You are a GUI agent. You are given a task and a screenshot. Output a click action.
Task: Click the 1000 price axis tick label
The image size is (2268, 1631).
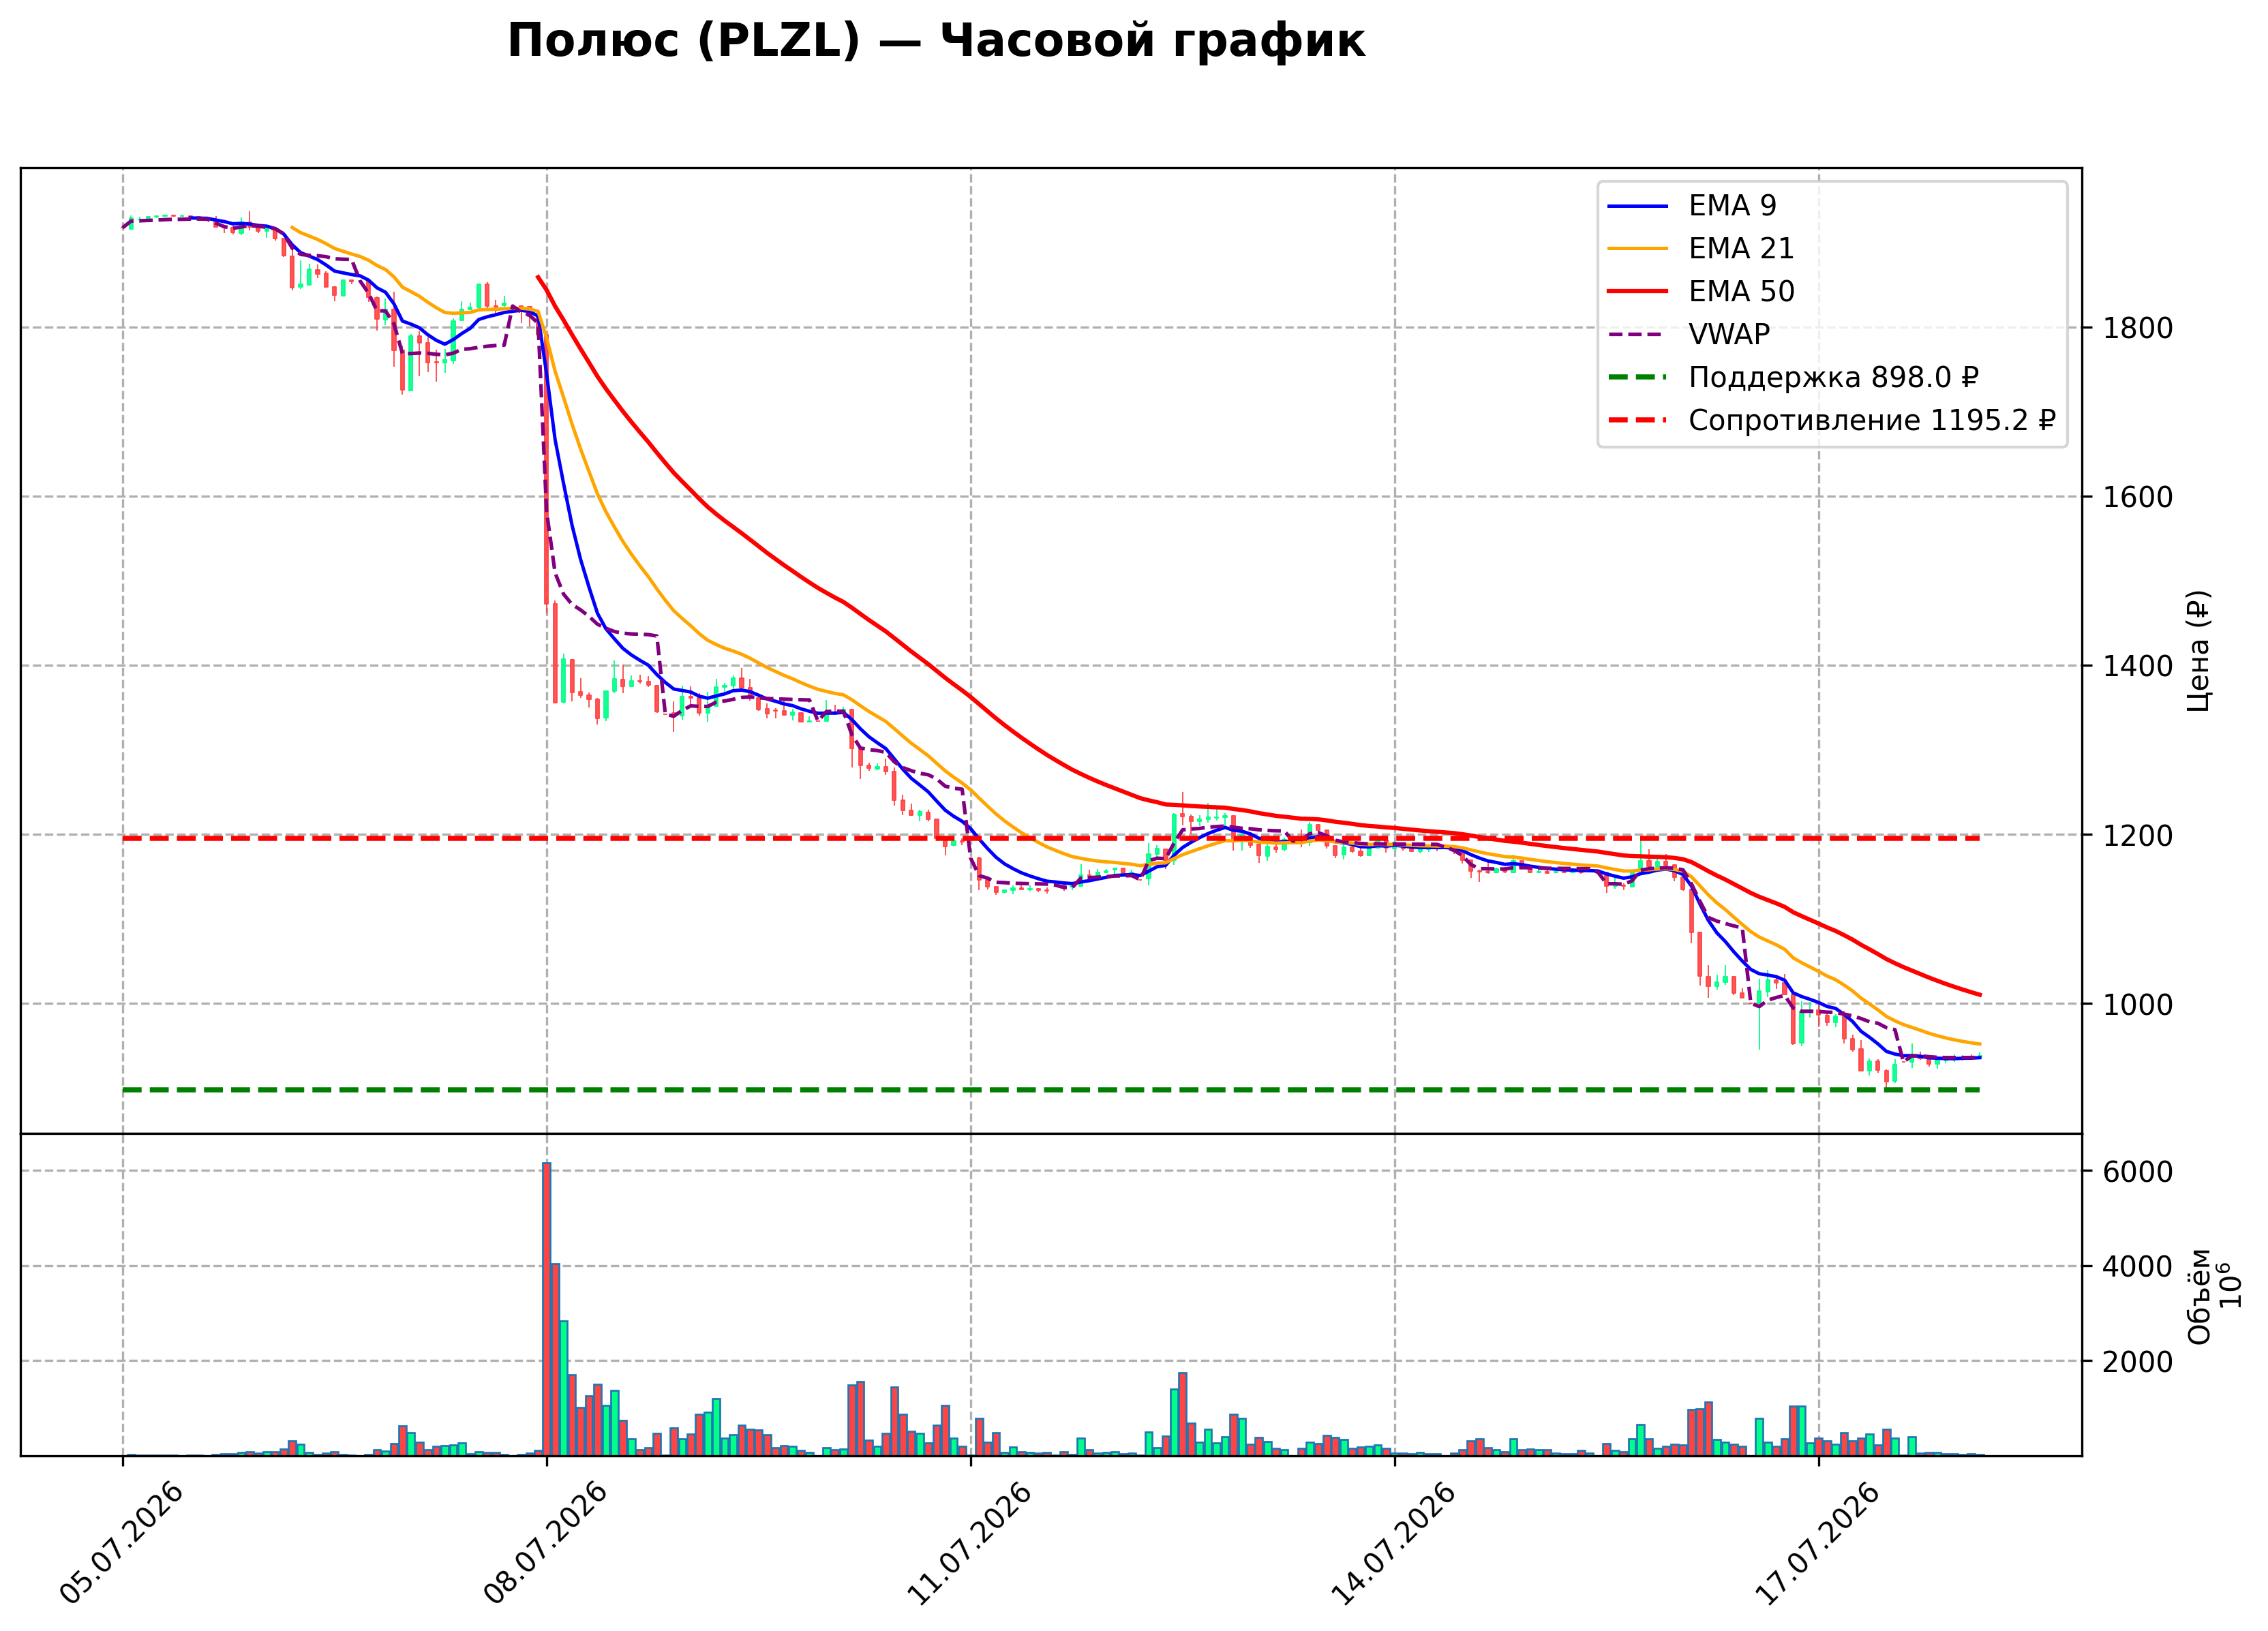tap(2137, 1005)
